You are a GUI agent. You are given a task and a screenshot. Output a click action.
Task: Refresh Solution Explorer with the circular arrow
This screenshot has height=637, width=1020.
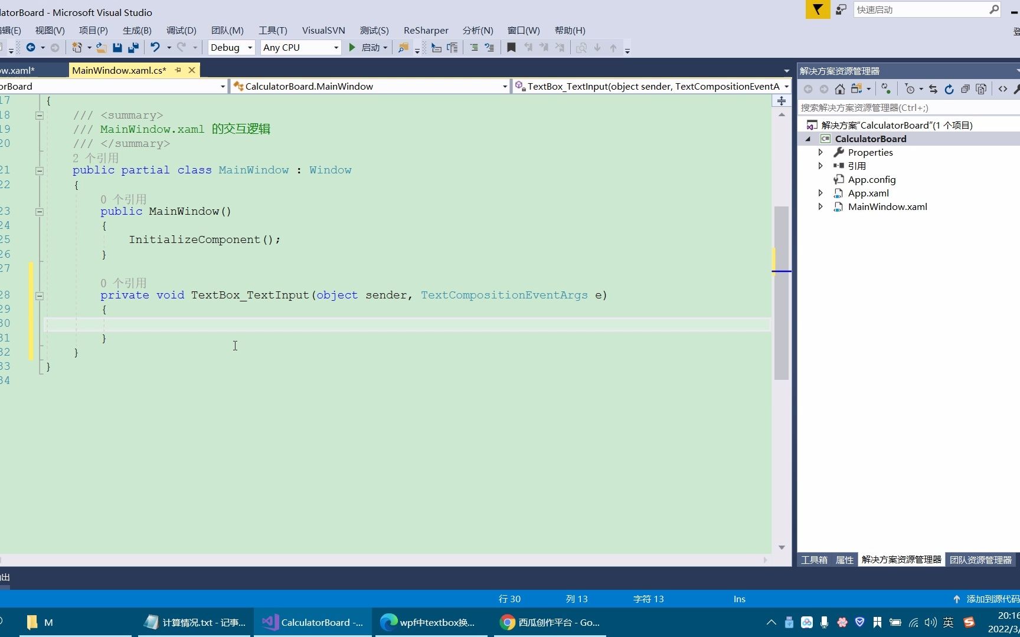[949, 89]
